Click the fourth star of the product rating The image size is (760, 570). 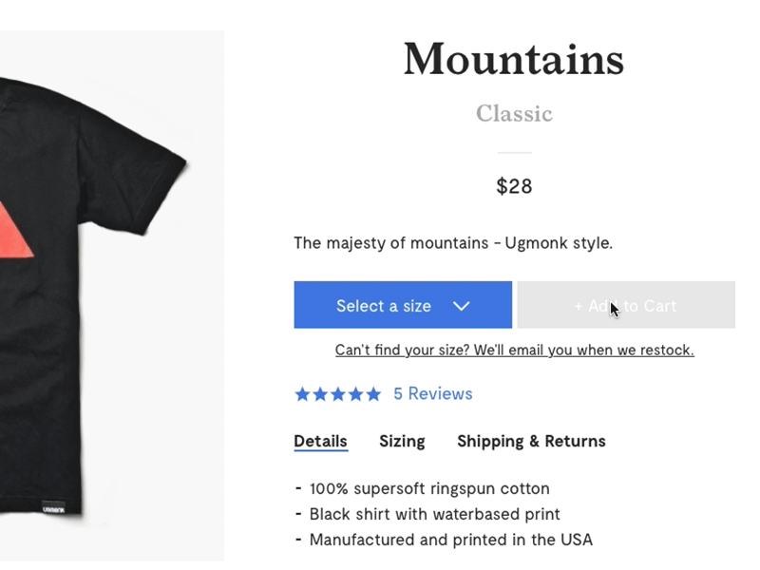click(353, 393)
